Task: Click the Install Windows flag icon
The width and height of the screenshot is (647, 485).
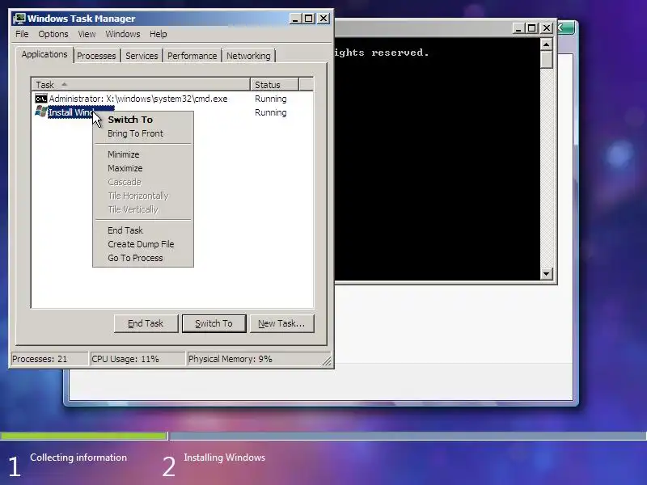Action: click(41, 112)
